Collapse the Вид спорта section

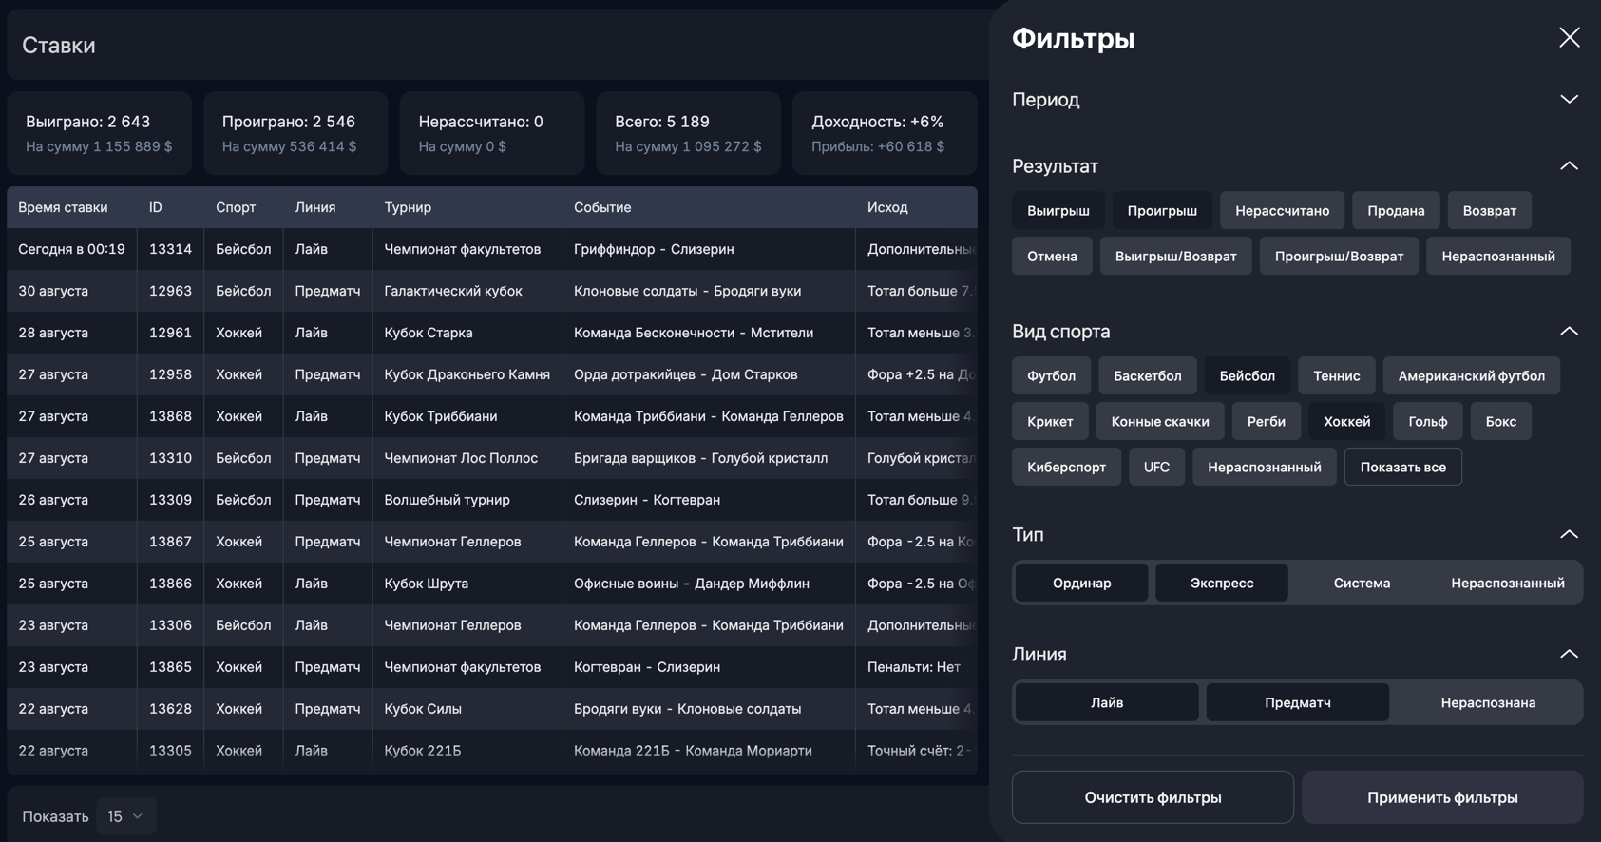point(1569,332)
